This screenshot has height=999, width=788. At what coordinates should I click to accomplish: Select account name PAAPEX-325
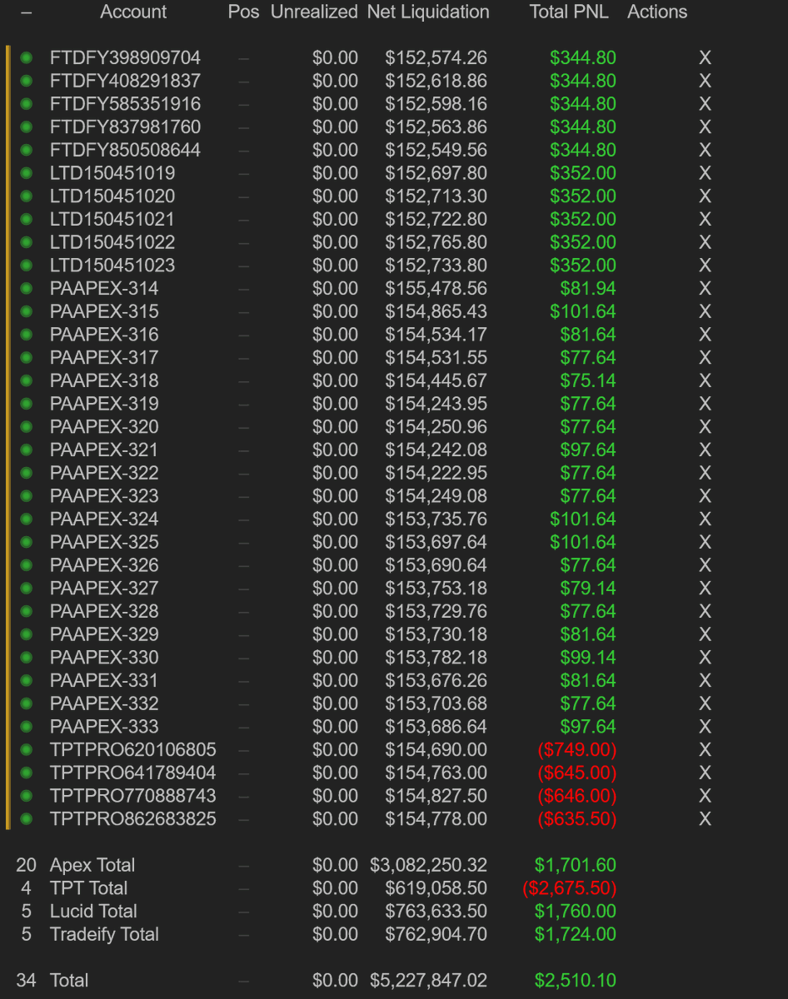click(104, 542)
